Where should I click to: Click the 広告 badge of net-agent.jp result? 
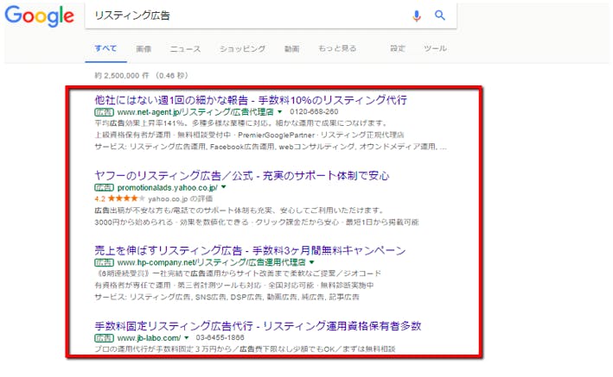coord(104,112)
